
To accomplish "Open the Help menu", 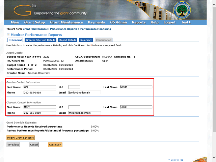I will click(x=155, y=22).
